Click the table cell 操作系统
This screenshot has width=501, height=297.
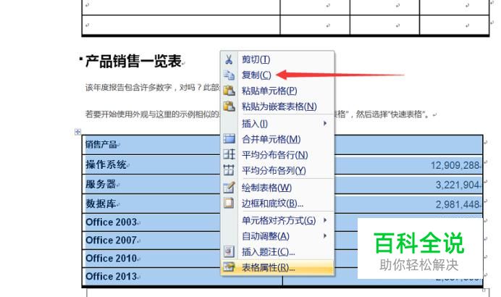tap(106, 164)
